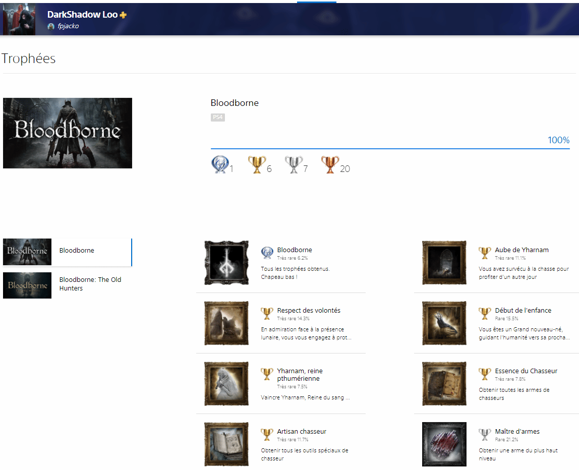Open the Début de l'enfance trophy title
Screen dimensions: 579x470
click(x=523, y=311)
